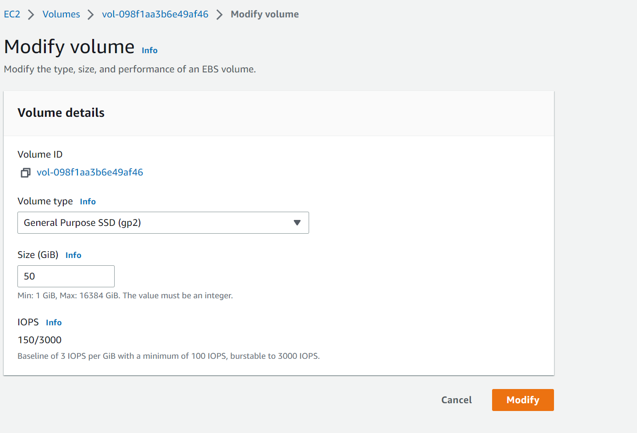The image size is (637, 433).
Task: Open the Info link beside the page title
Action: (x=149, y=50)
